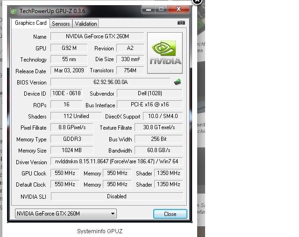Click the Release Date label
This screenshot has height=237, width=299.
coord(31,71)
